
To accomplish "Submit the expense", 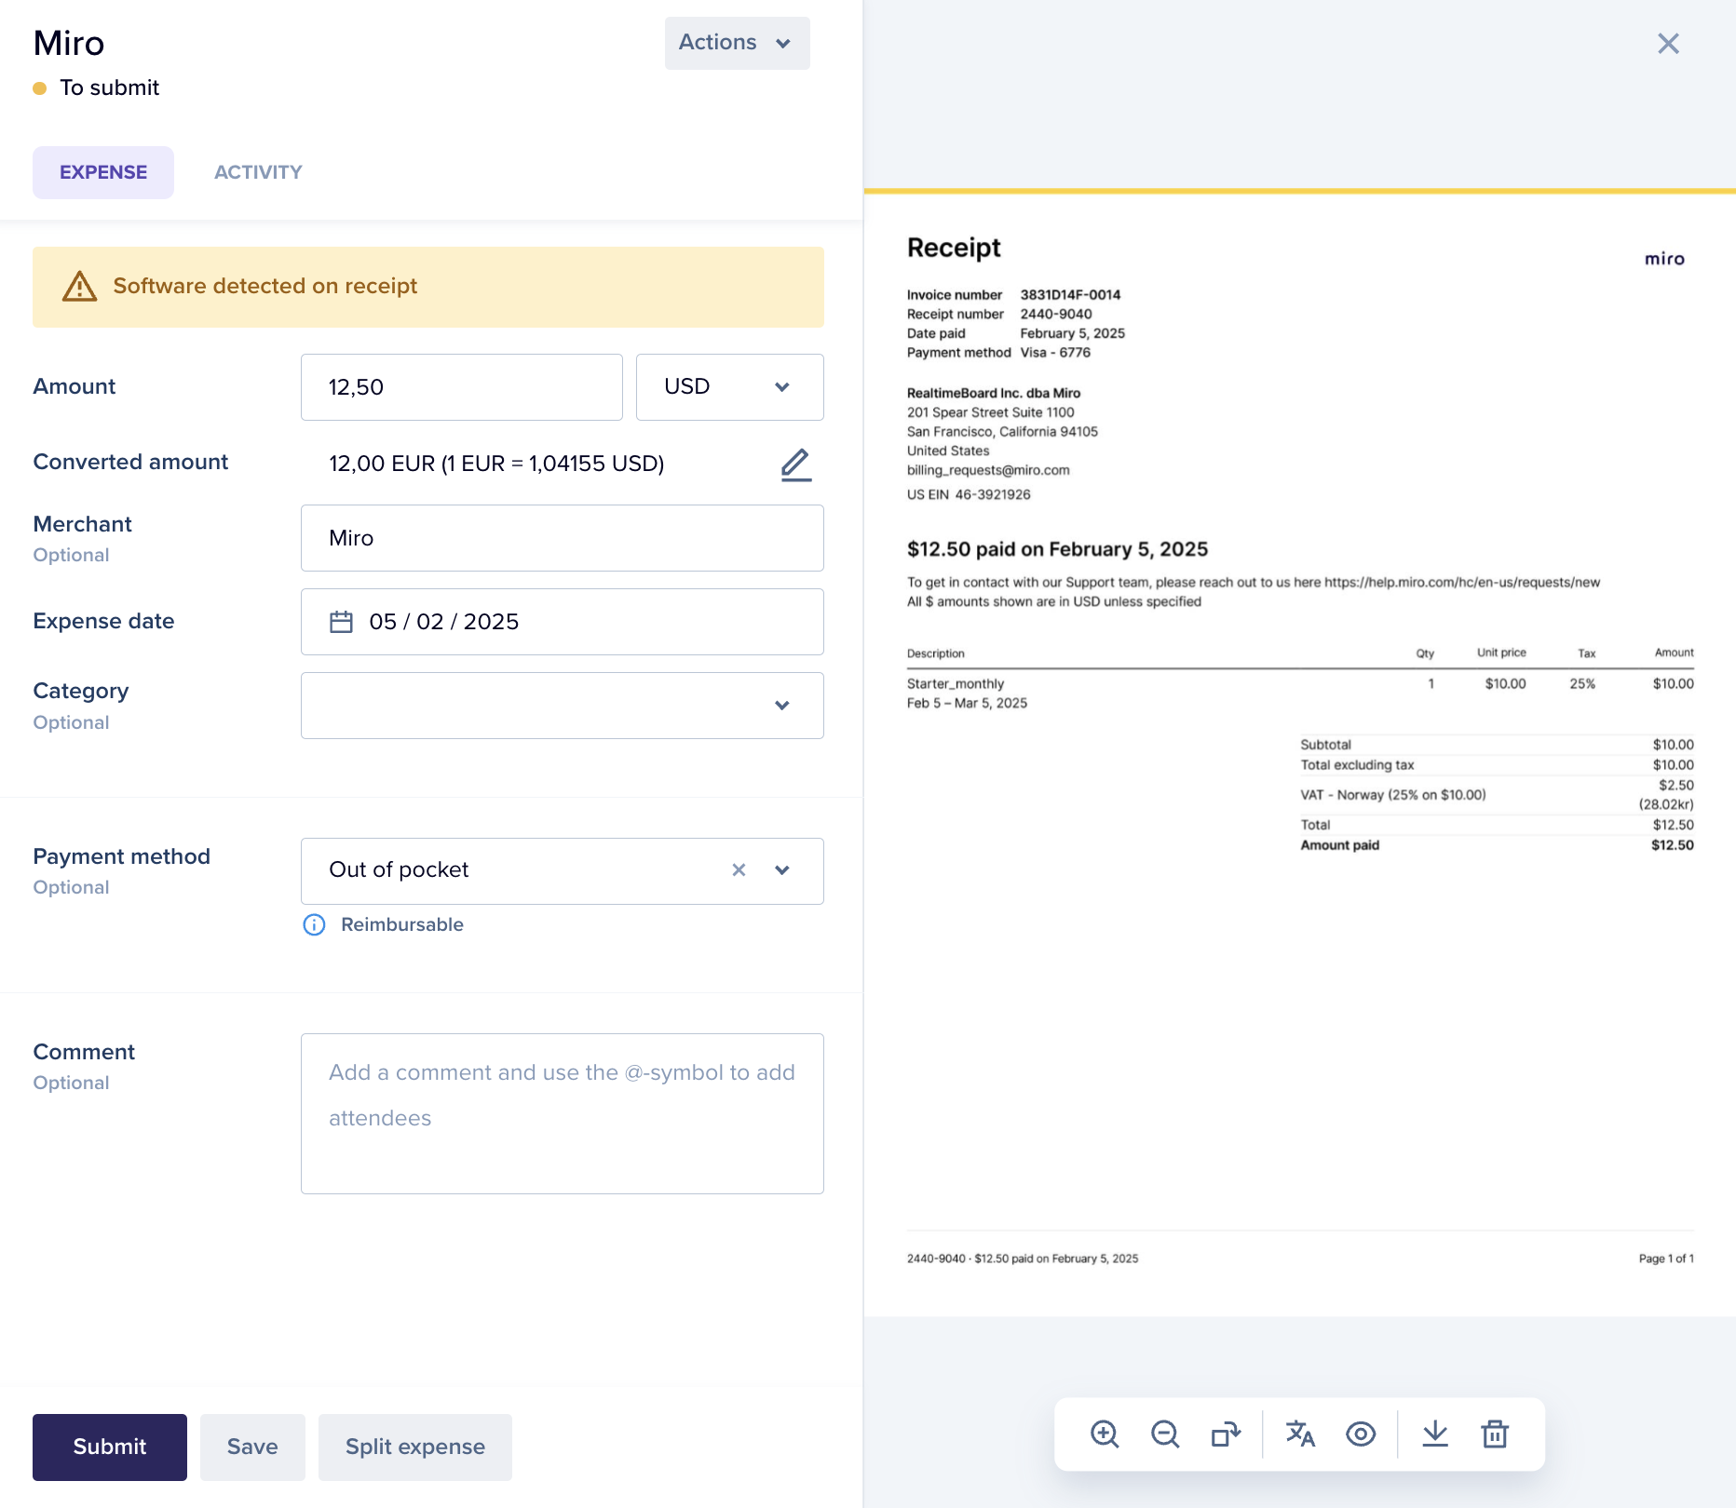I will [110, 1447].
